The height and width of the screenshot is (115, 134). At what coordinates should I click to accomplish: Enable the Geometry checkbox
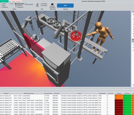pos(4,7)
